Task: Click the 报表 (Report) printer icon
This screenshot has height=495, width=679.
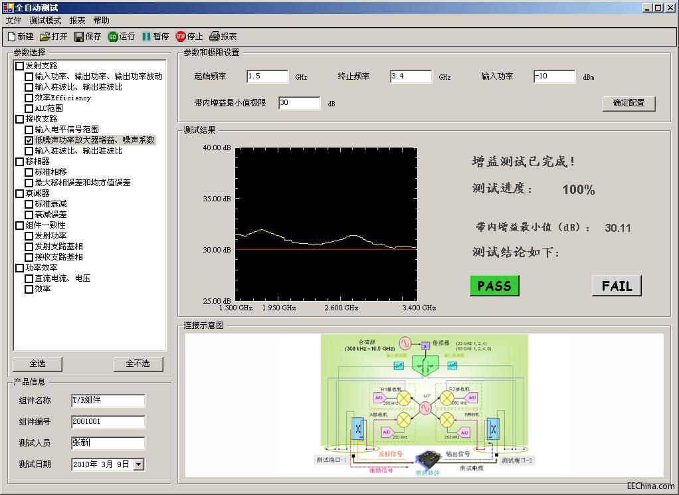Action: [214, 37]
